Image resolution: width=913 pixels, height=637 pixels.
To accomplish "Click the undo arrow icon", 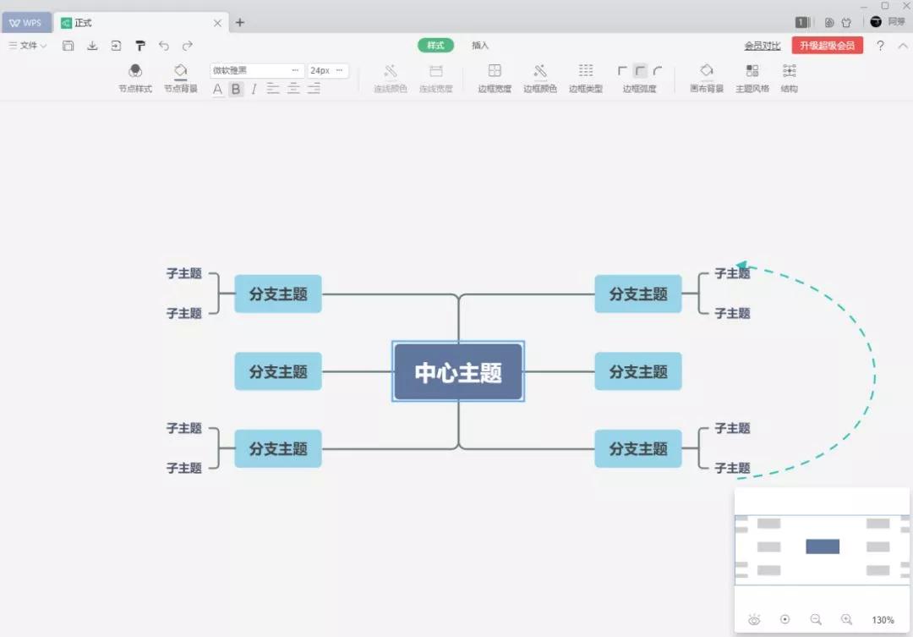I will click(164, 47).
